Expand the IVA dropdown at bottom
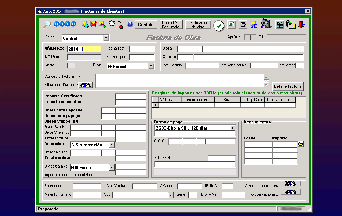The image size is (342, 216). pyautogui.click(x=171, y=195)
